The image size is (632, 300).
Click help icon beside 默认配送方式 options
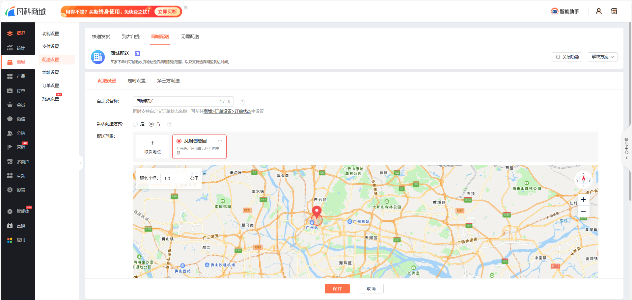[170, 124]
